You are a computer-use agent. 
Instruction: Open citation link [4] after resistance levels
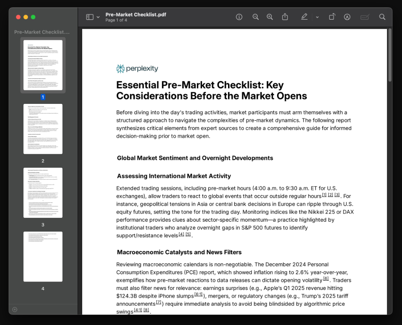click(181, 234)
